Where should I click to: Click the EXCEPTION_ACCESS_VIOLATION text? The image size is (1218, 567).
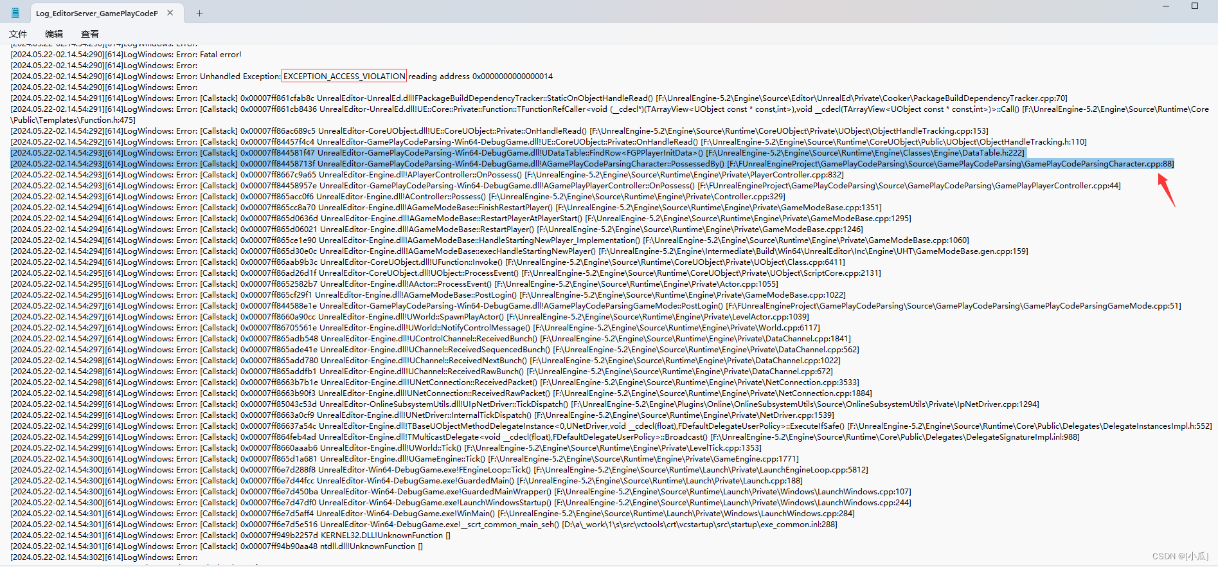tap(345, 76)
